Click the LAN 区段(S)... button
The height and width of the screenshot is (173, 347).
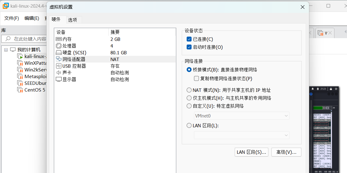coord(252,152)
